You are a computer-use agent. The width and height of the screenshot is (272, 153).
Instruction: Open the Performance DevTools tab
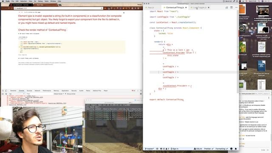click(x=47, y=91)
